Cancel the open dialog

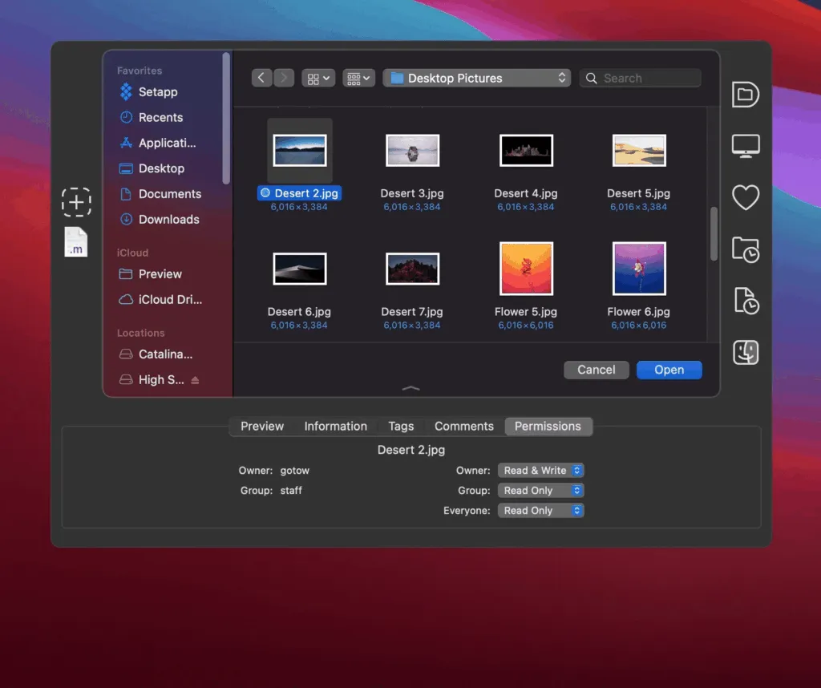pyautogui.click(x=596, y=370)
